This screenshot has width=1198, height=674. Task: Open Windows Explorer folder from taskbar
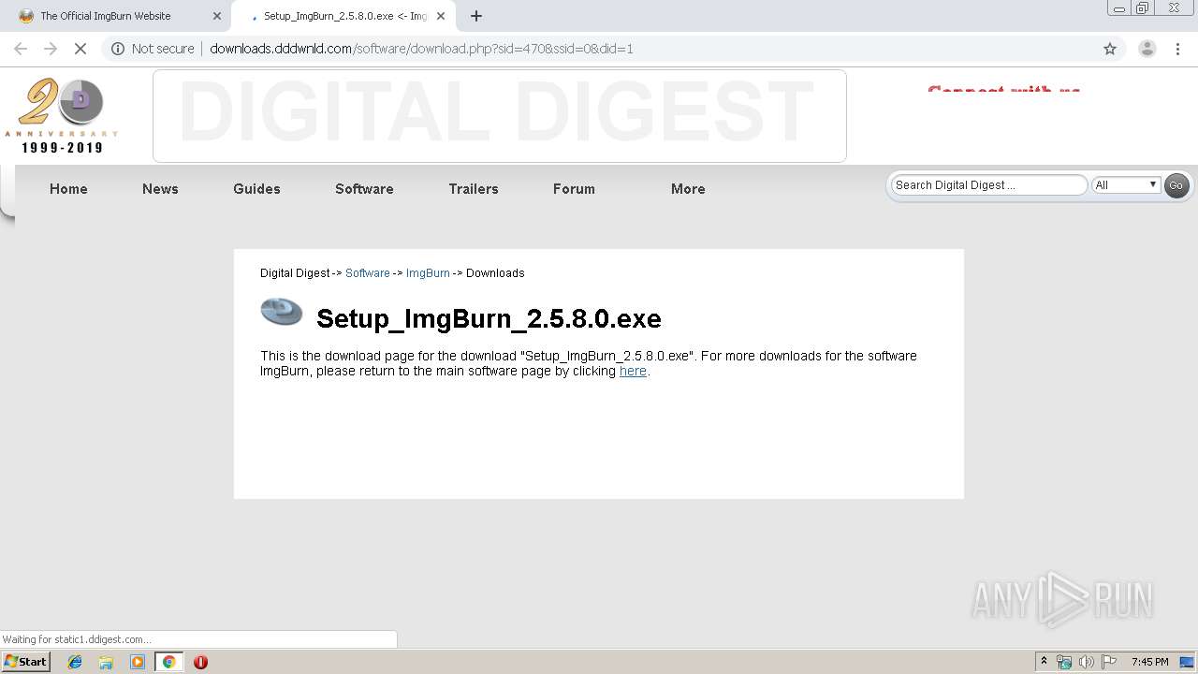pyautogui.click(x=106, y=662)
